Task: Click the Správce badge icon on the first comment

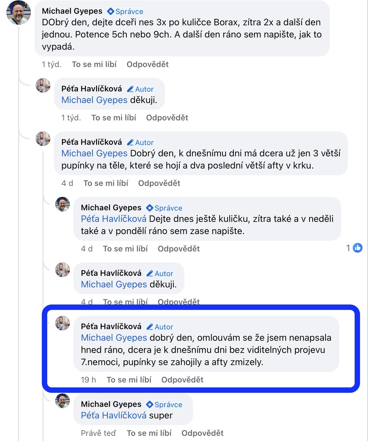Action: 110,12
